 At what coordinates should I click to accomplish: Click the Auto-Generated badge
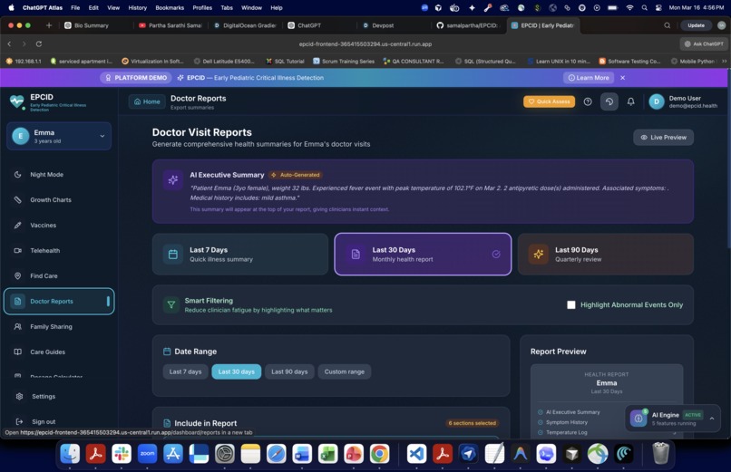[x=296, y=175]
